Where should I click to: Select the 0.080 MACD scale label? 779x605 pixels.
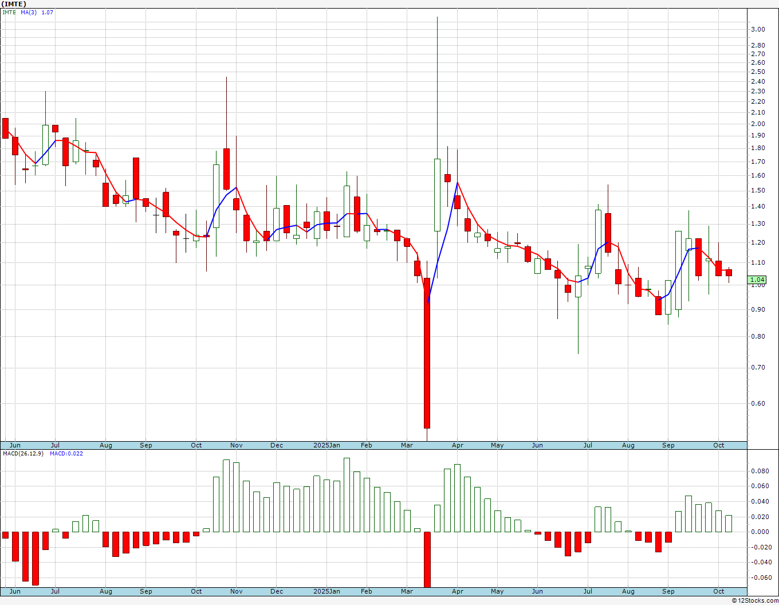760,471
